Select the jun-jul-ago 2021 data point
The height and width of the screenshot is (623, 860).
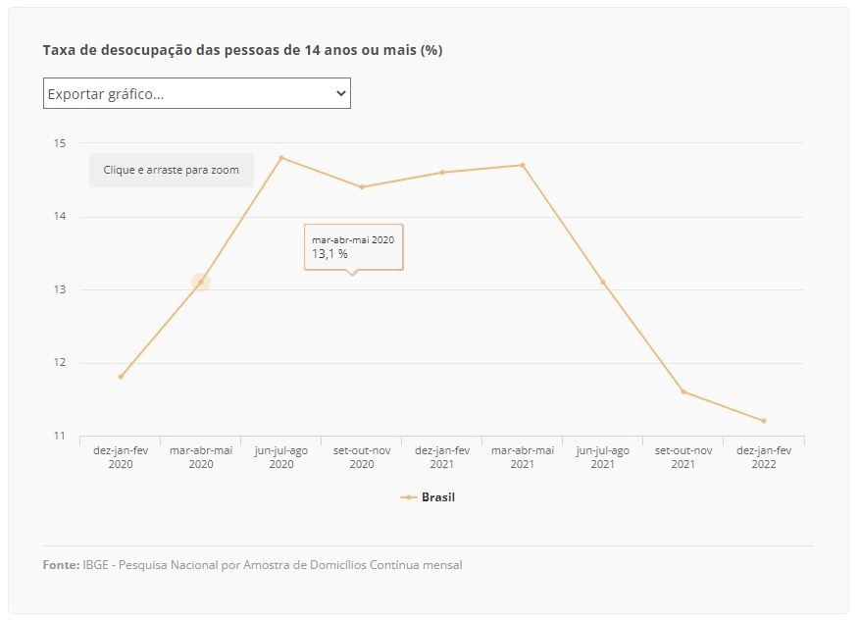pyautogui.click(x=603, y=283)
